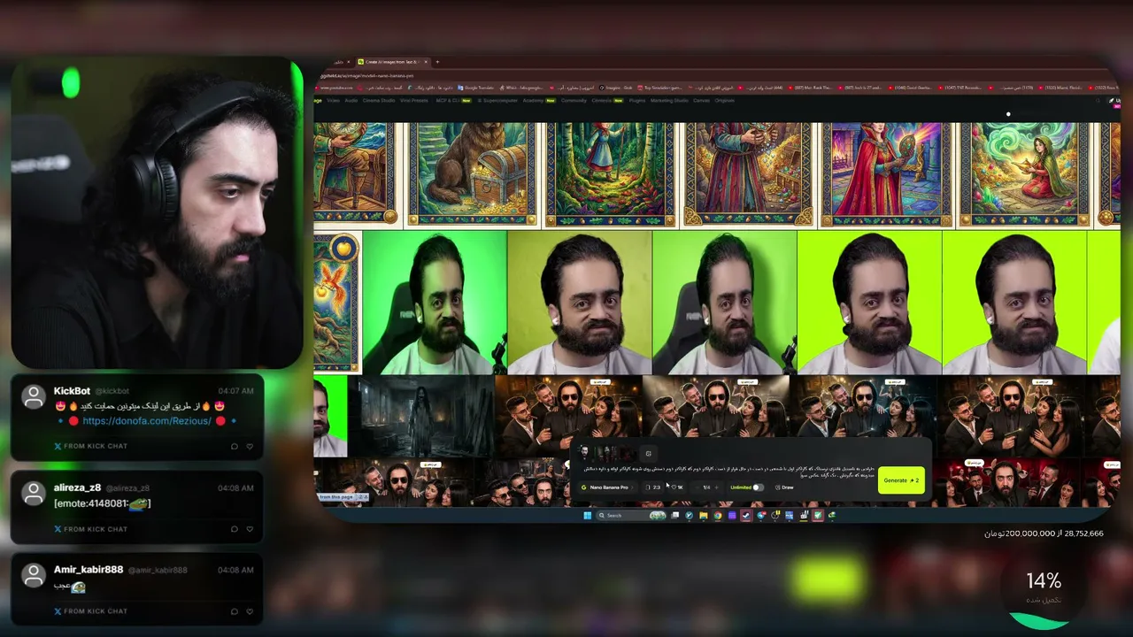
Task: Reply to KickBot's chat message
Action: coord(234,447)
